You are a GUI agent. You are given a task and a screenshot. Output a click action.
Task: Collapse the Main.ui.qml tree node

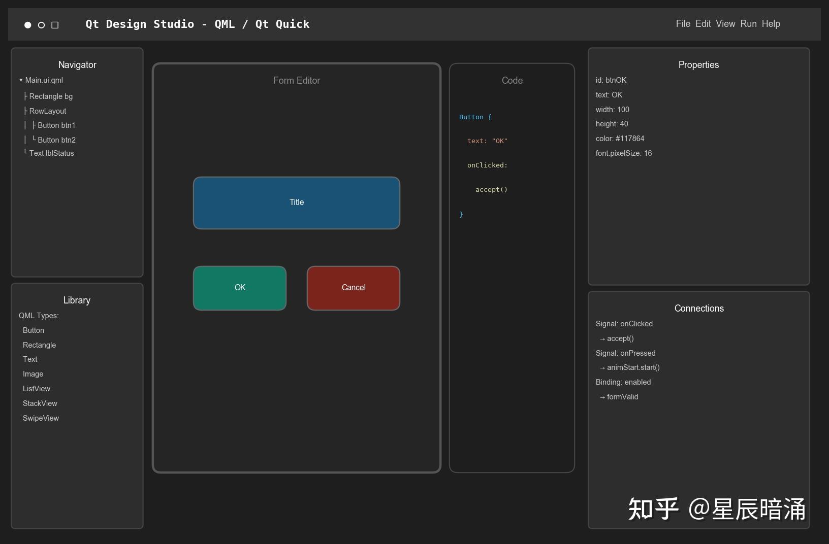21,80
